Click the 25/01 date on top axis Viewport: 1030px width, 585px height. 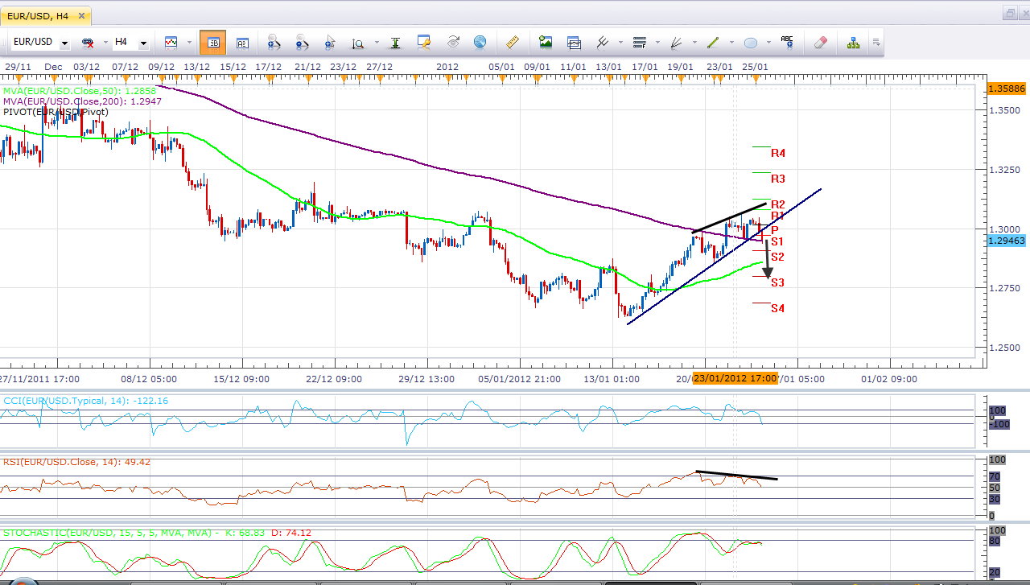coord(755,67)
